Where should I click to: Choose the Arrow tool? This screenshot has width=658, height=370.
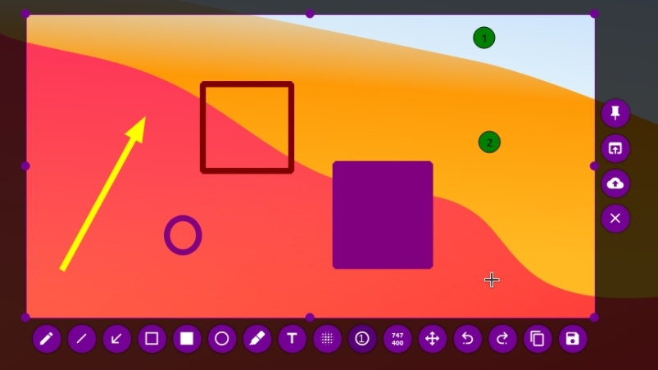[116, 339]
